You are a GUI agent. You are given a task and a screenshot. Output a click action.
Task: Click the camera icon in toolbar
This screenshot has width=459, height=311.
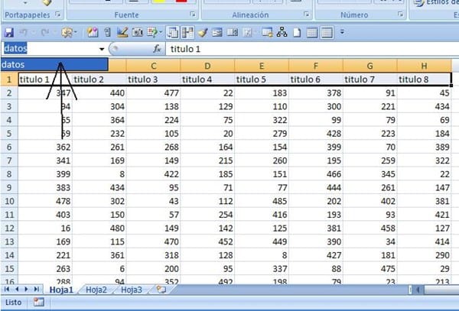[x=138, y=32]
